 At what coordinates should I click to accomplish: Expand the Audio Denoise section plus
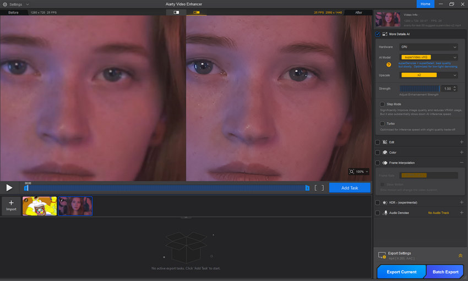click(461, 212)
